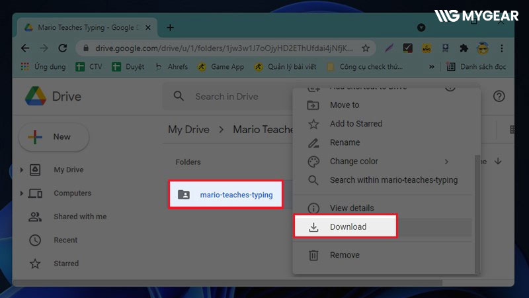Open the CTV bookmark
Screen dimensions: 529x298
(x=89, y=67)
